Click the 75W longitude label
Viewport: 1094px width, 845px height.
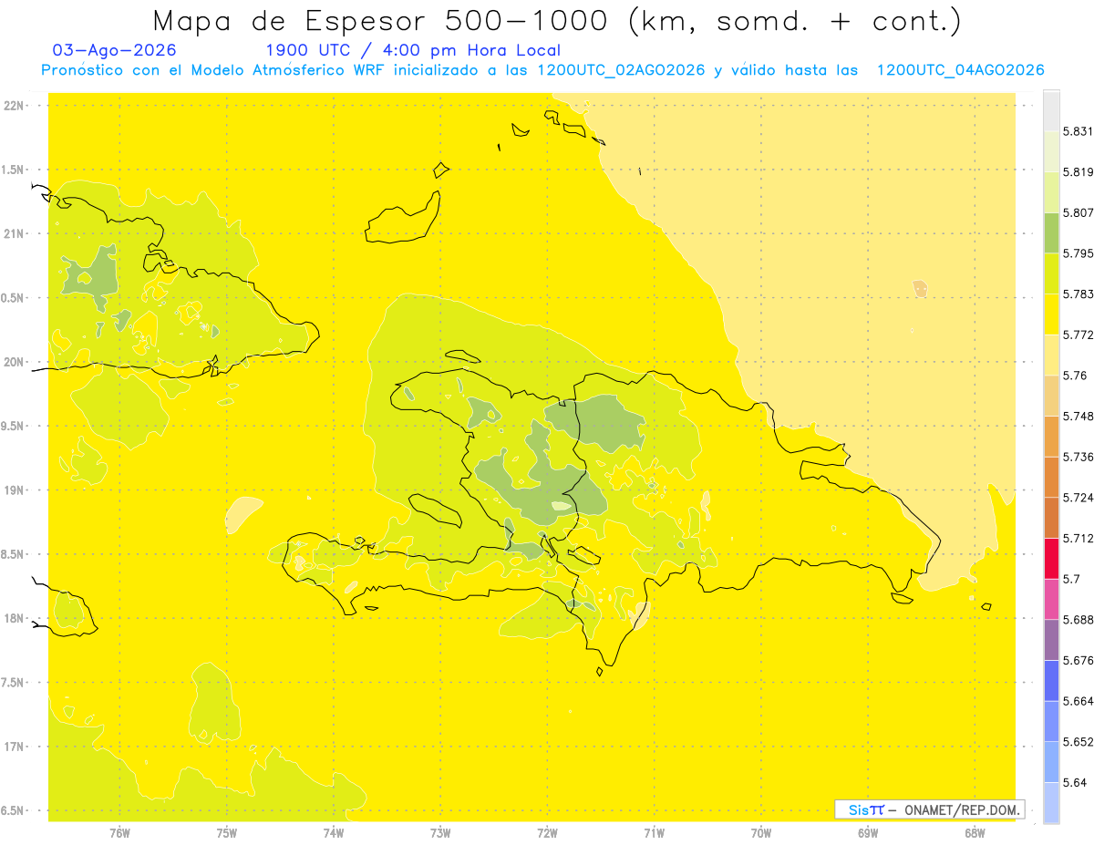226,833
